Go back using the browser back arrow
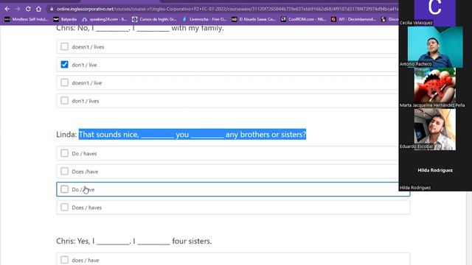472x265 pixels. [7, 9]
